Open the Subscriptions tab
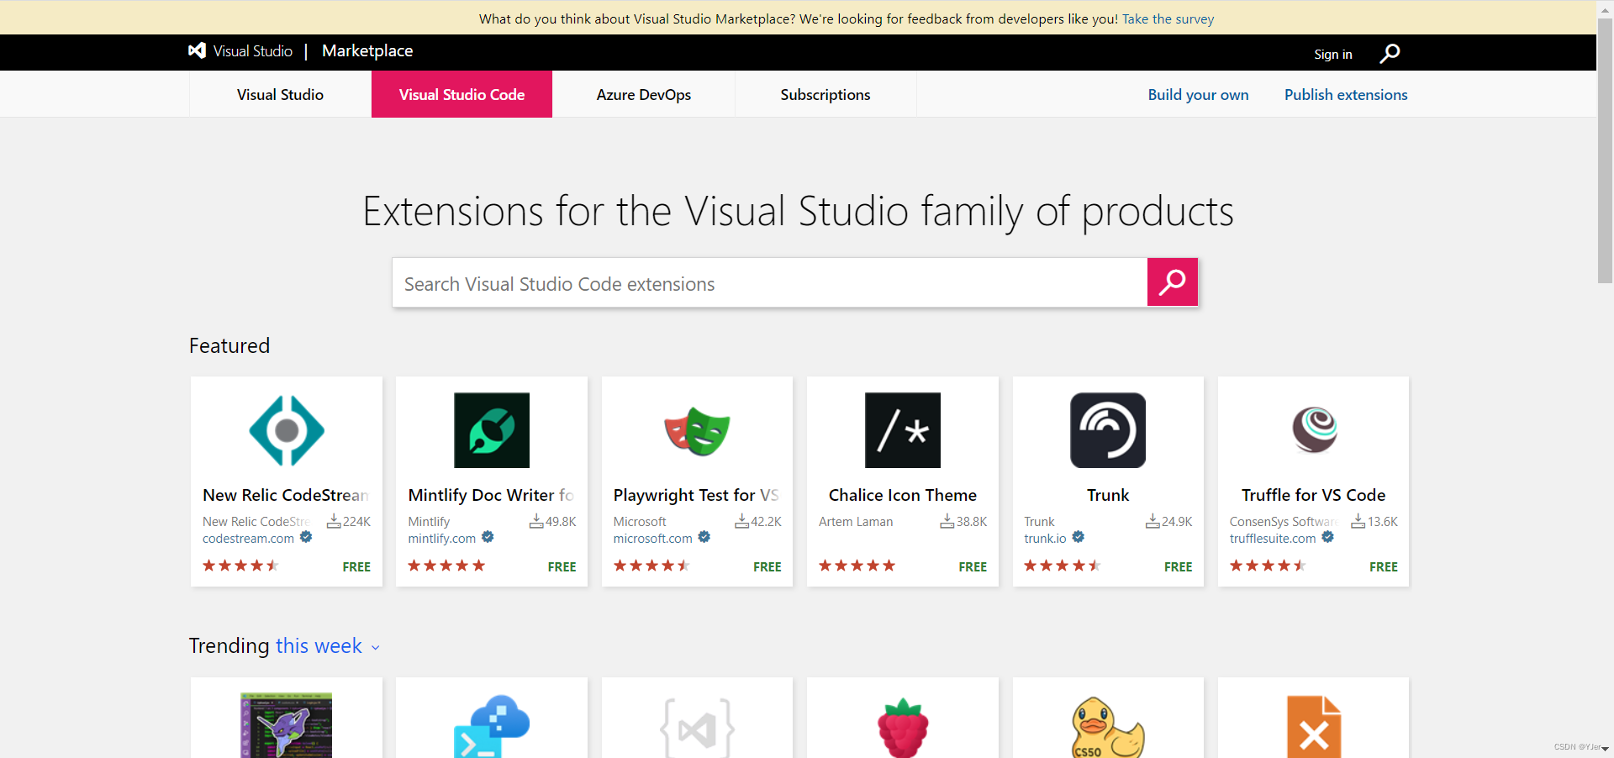This screenshot has width=1614, height=758. [825, 94]
